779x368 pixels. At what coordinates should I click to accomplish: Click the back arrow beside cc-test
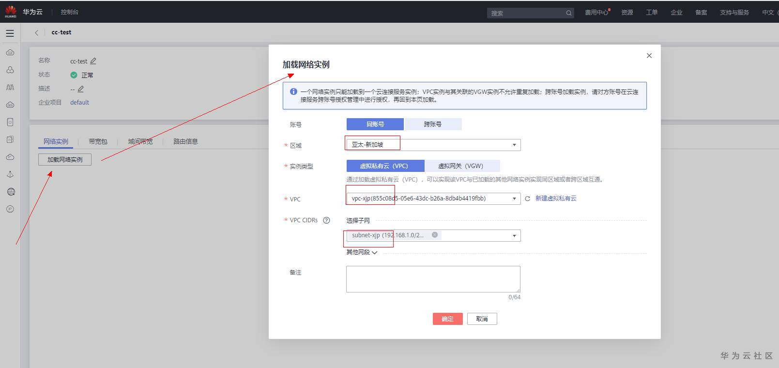pos(36,32)
